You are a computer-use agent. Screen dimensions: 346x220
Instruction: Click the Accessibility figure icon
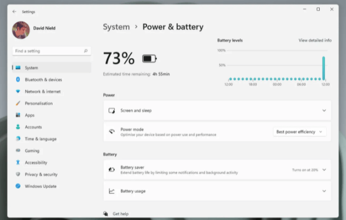[18, 162]
